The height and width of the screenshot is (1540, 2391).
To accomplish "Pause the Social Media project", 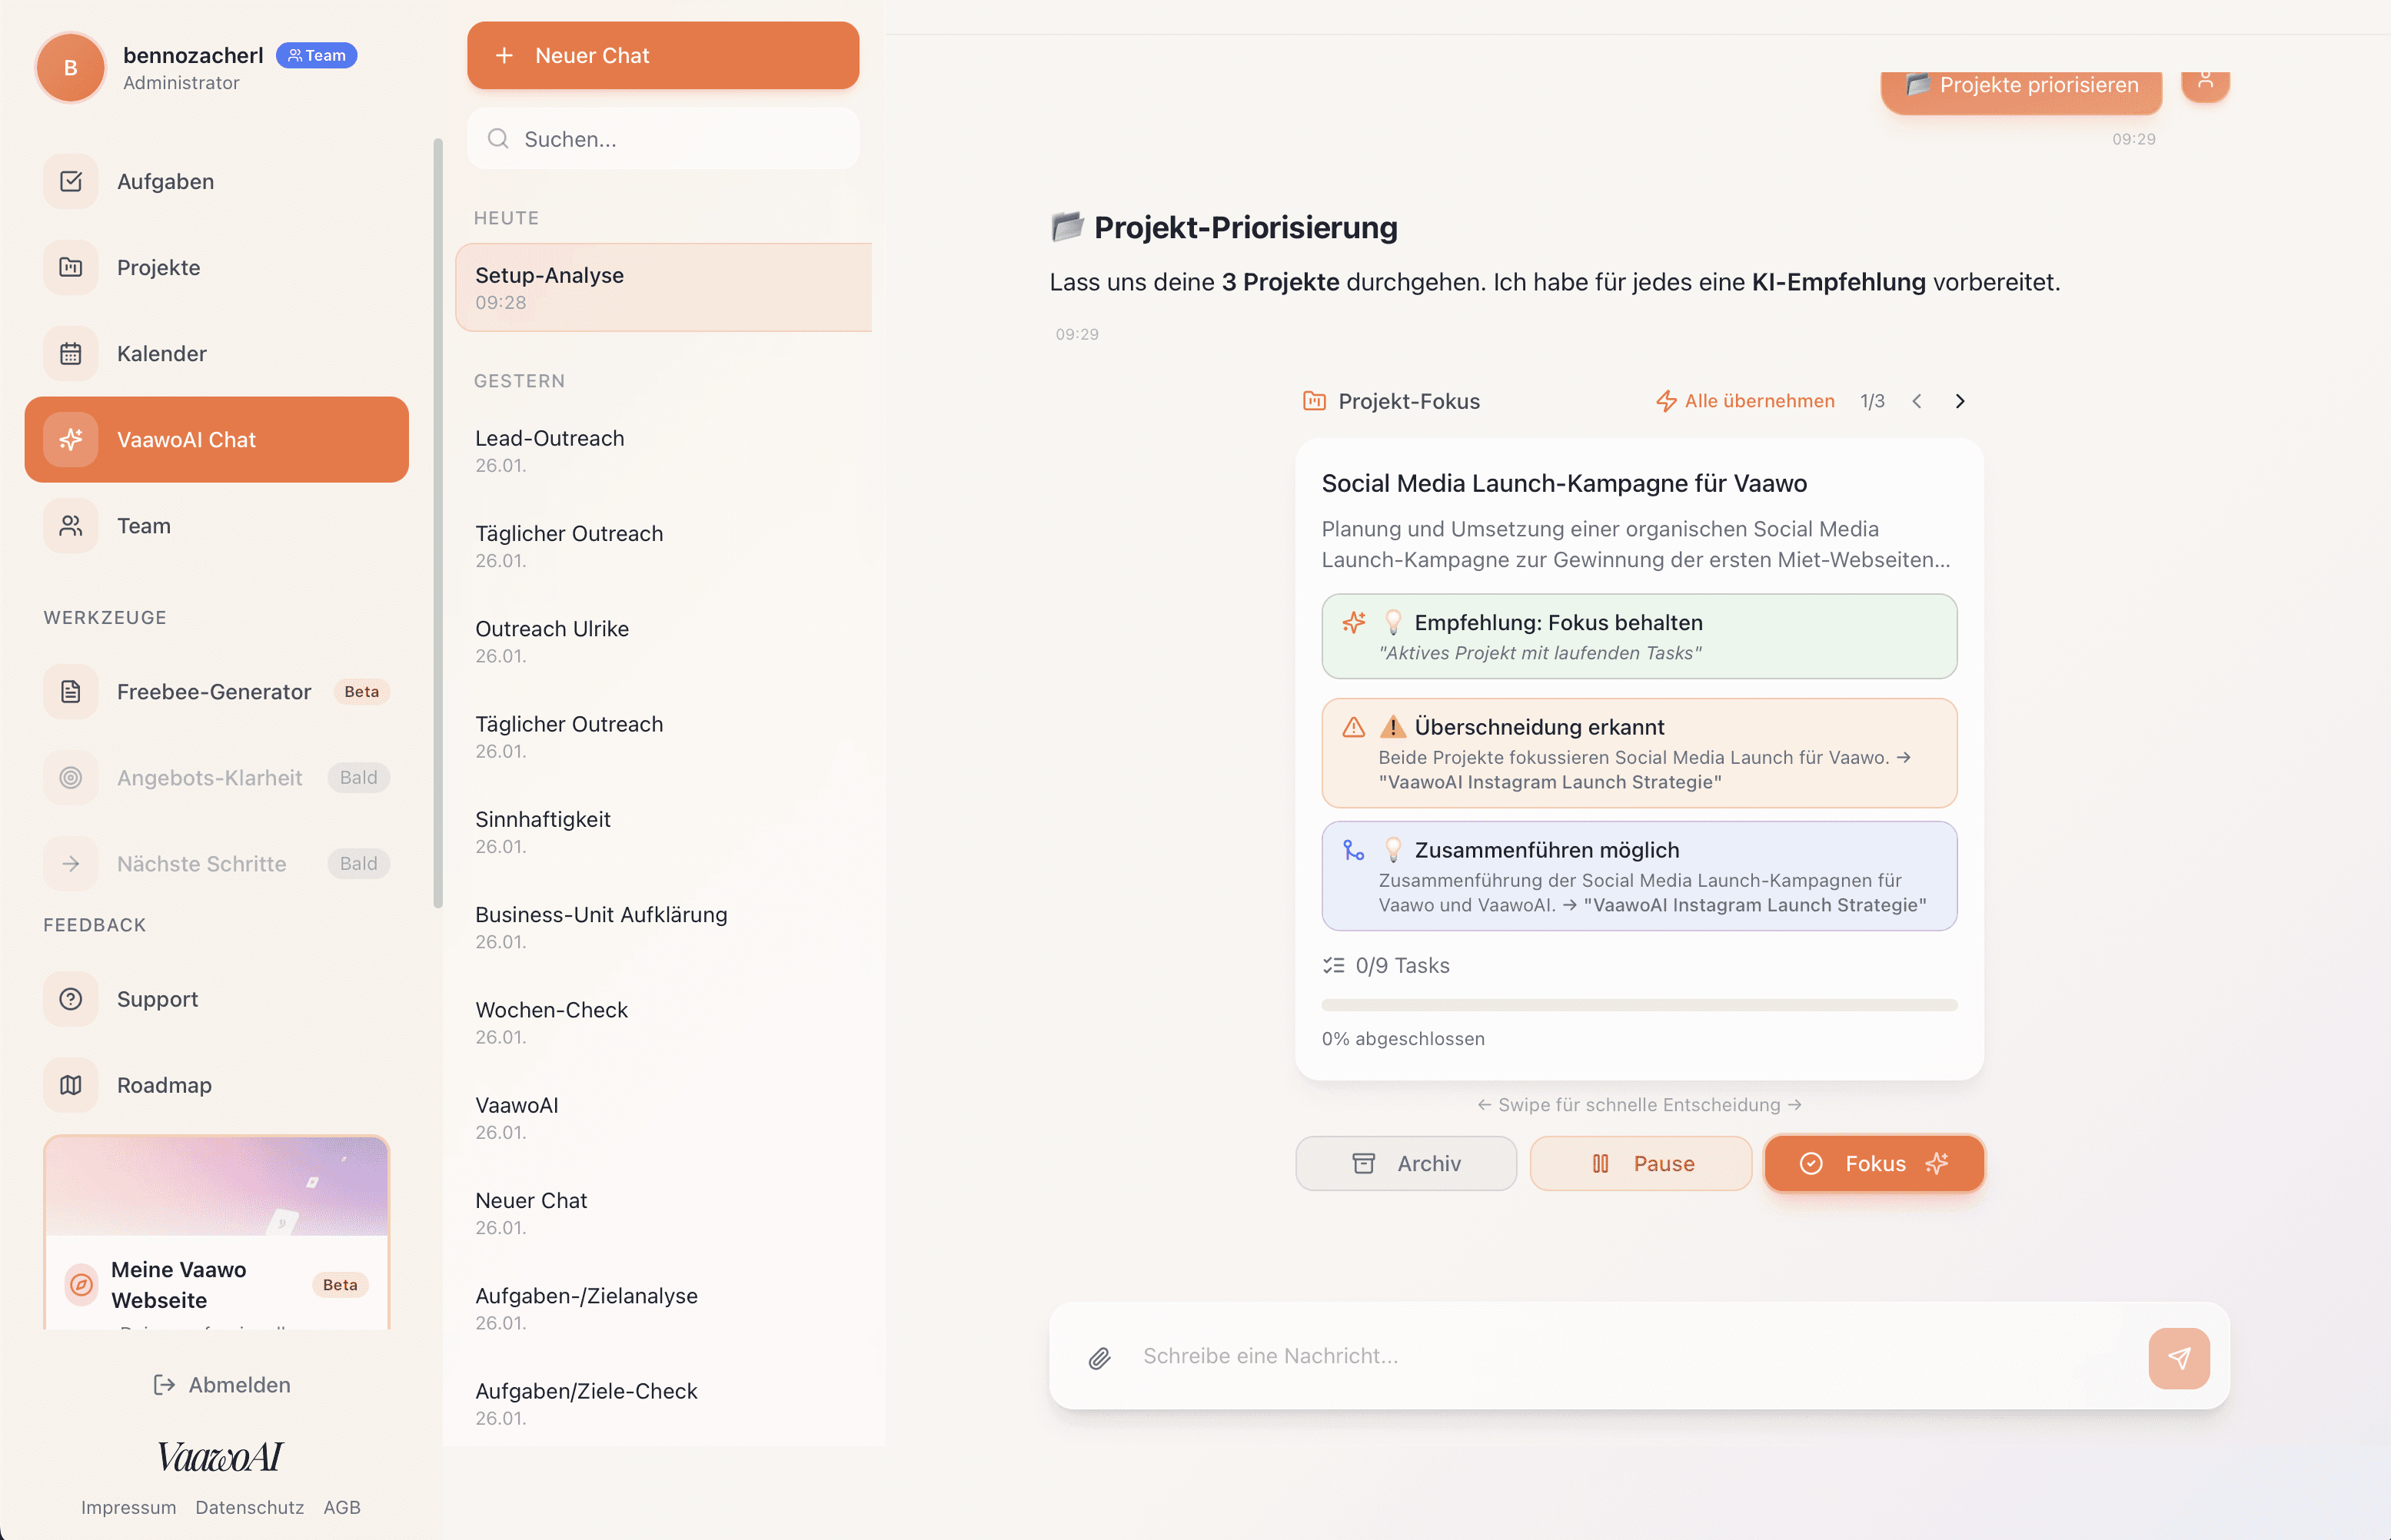I will (1641, 1163).
